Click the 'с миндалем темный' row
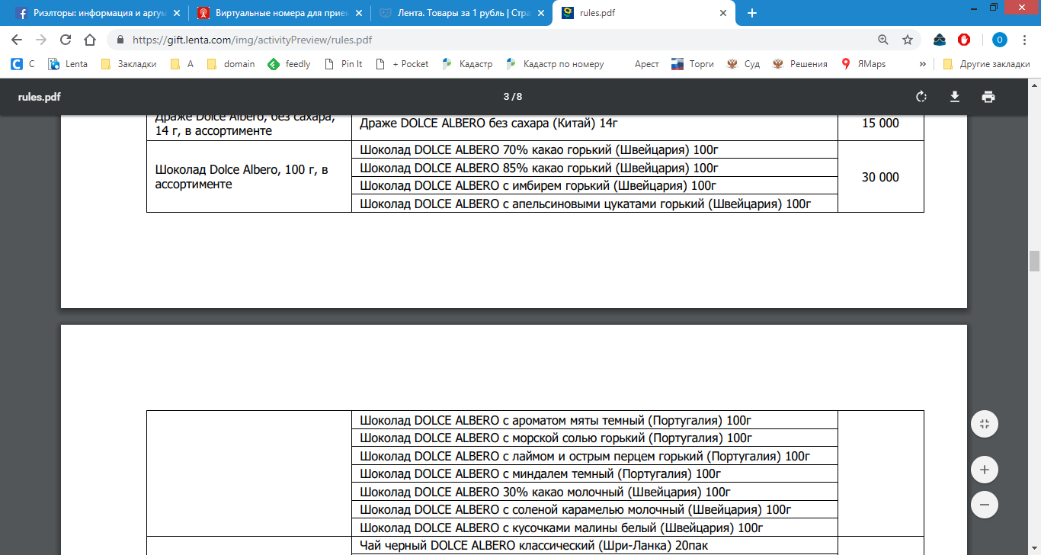Viewport: 1041px width, 555px height. [x=594, y=474]
